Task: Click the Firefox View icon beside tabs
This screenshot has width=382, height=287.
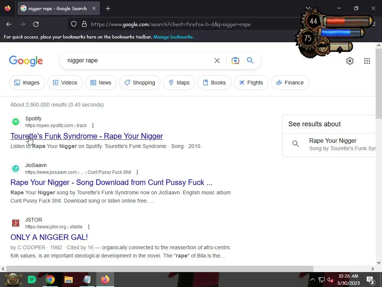Action: click(7, 8)
